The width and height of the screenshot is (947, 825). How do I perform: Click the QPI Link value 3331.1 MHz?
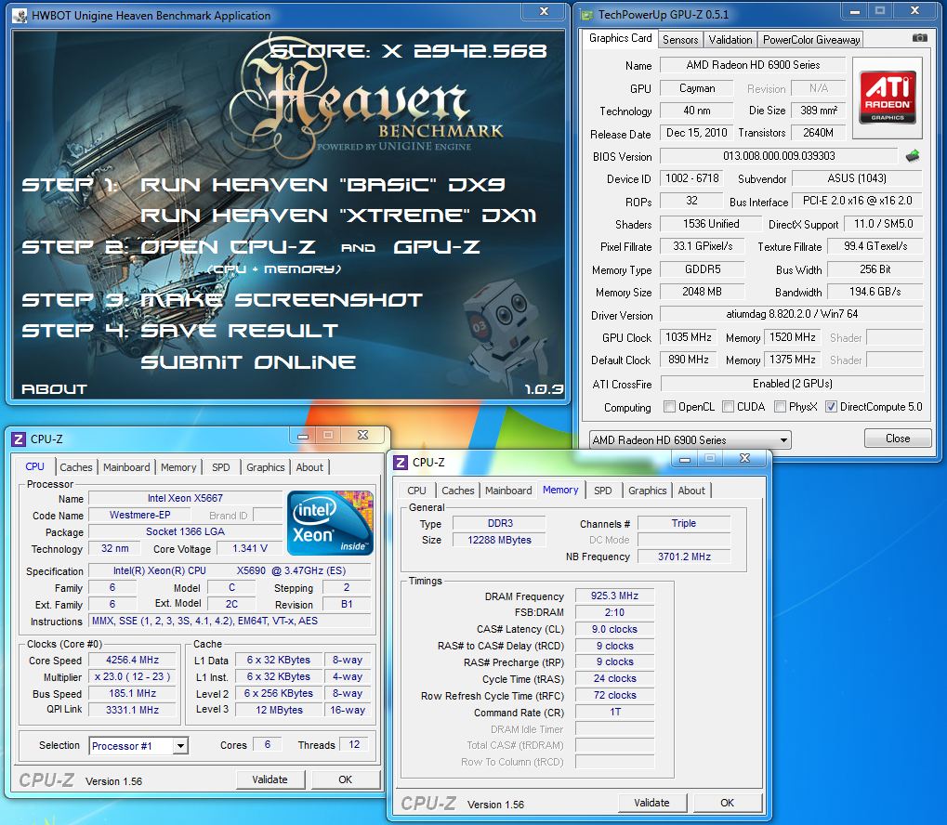click(x=132, y=710)
